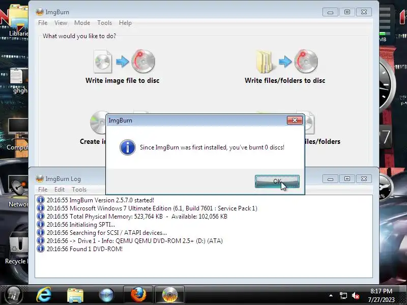Open View menu in ImgBurn main window
The image size is (407, 305).
[61, 23]
